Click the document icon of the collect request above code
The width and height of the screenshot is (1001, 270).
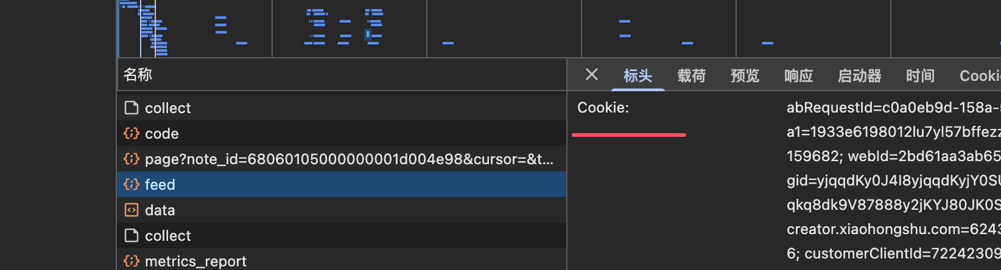point(132,108)
